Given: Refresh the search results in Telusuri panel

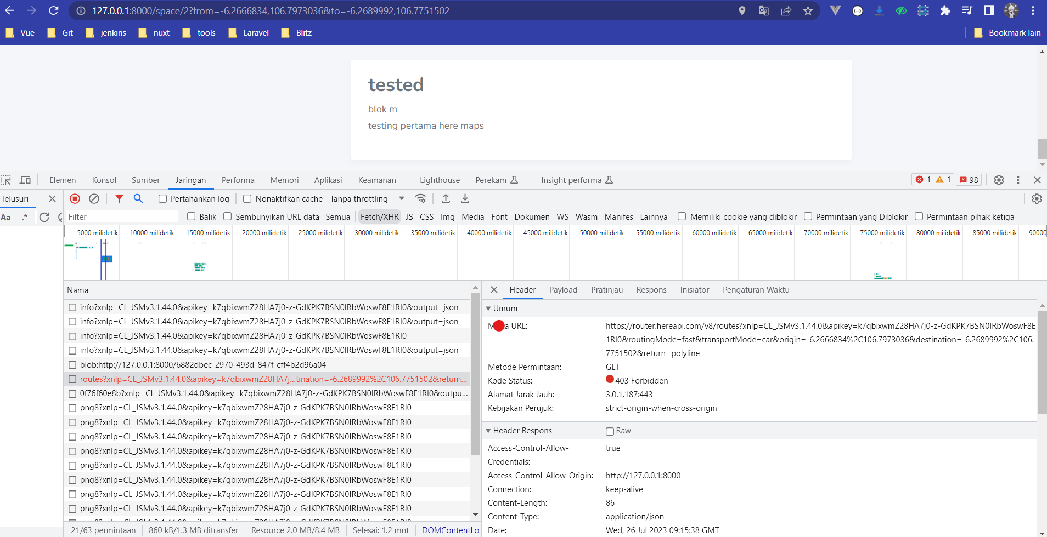Looking at the screenshot, I should point(44,217).
